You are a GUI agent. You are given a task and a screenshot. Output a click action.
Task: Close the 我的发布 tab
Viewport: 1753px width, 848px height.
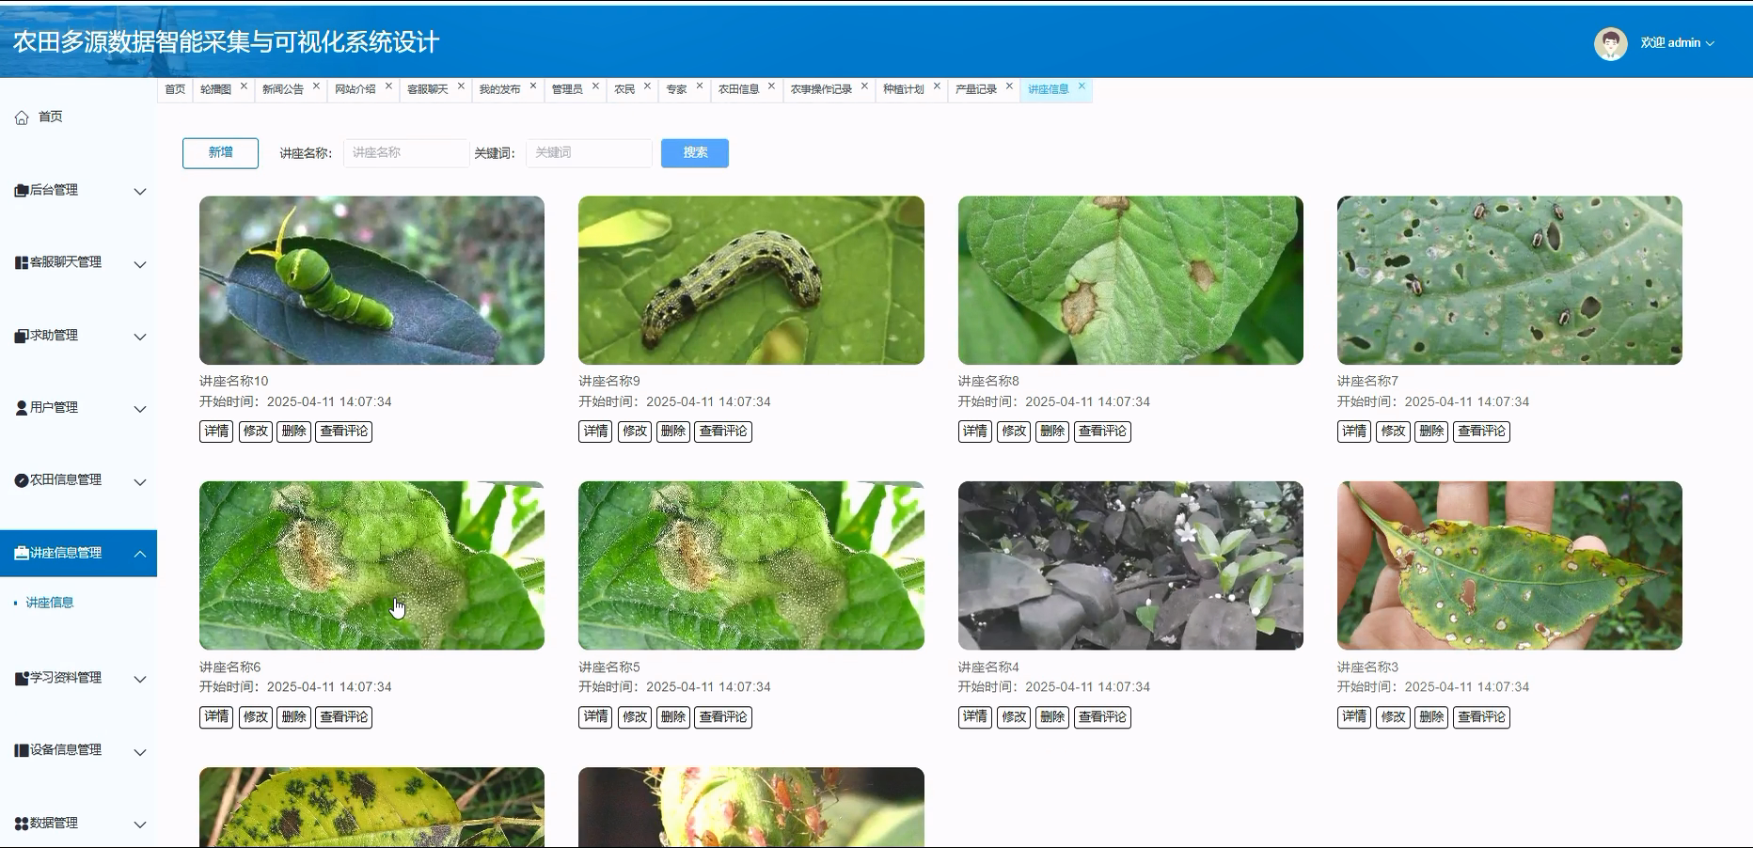point(533,86)
